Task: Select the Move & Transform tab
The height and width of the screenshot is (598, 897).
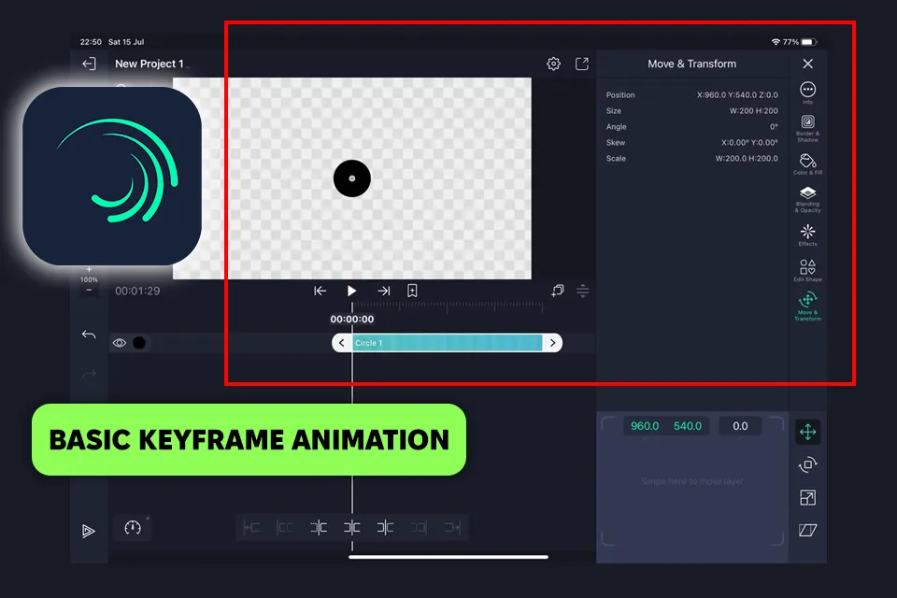Action: pos(807,304)
